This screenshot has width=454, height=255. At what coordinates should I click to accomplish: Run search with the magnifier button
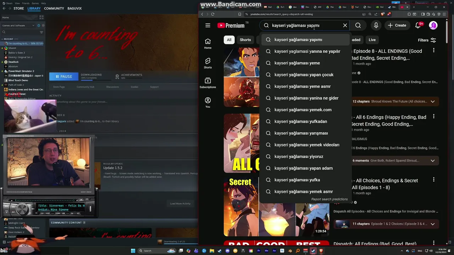point(358,25)
